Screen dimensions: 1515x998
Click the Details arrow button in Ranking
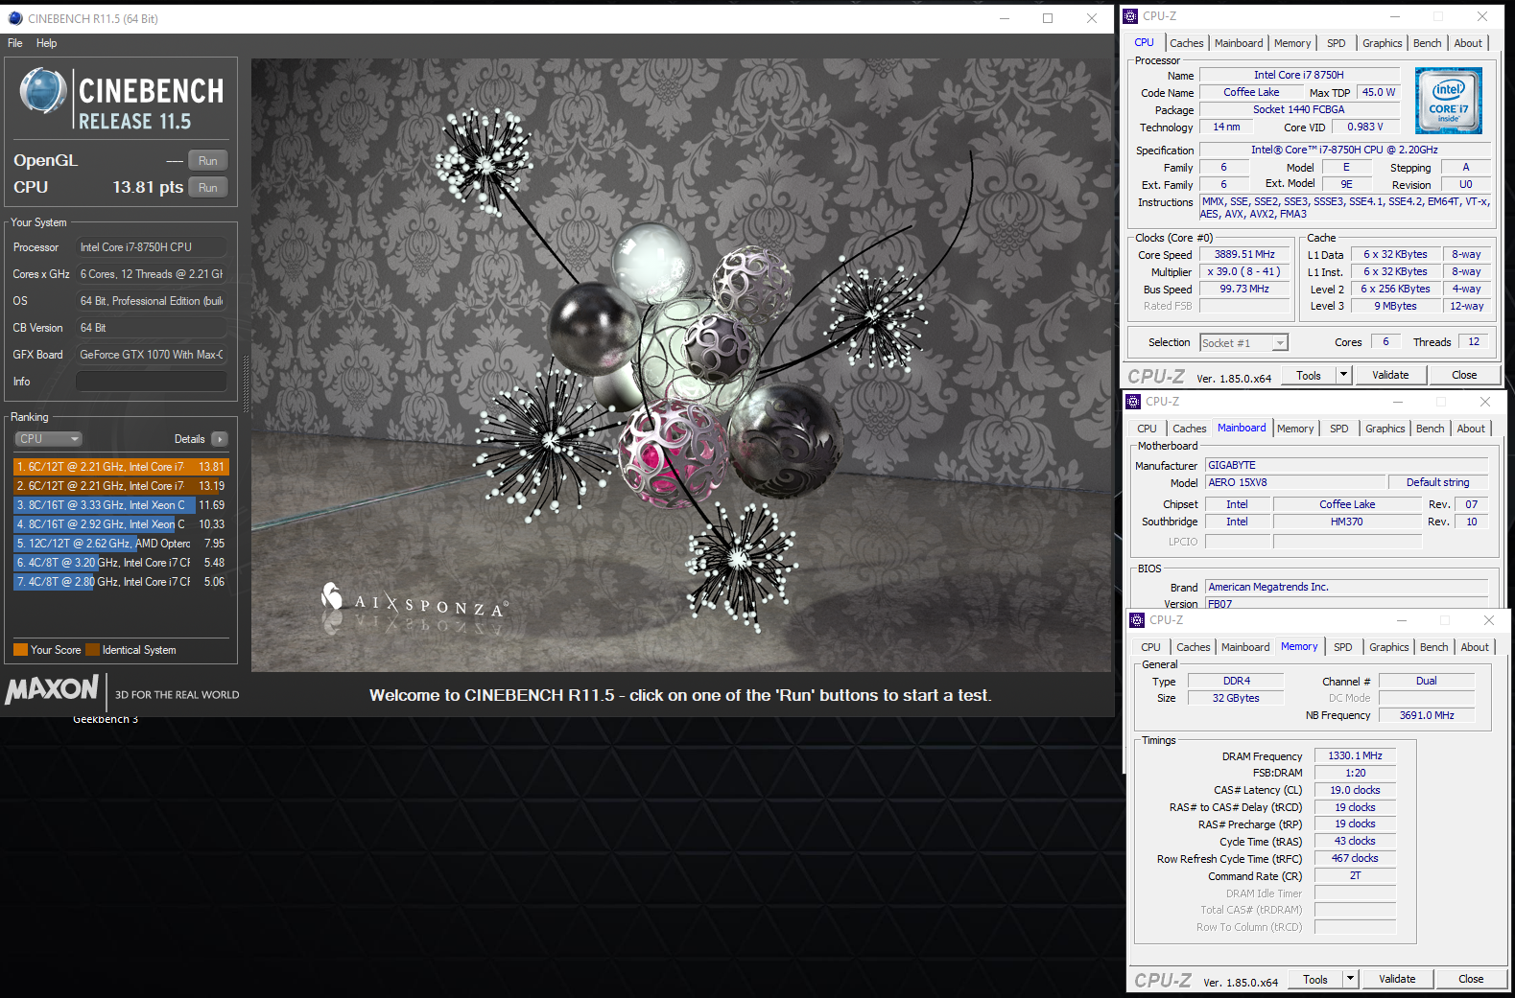(220, 439)
